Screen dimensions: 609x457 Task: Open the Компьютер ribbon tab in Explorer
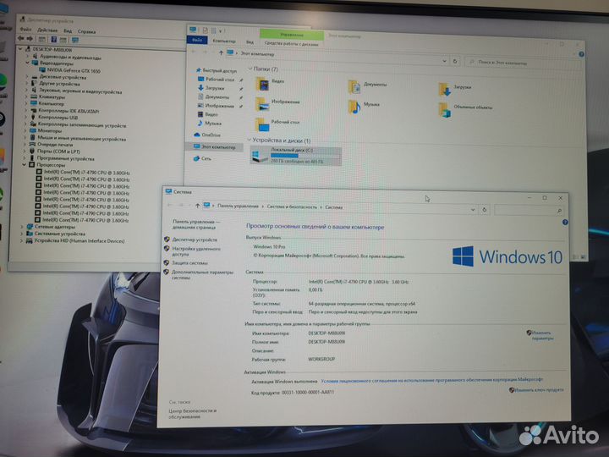224,41
